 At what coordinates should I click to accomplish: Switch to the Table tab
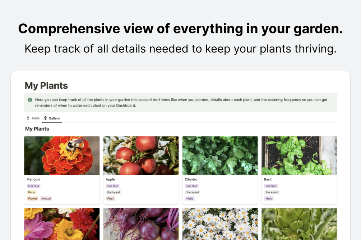click(33, 118)
